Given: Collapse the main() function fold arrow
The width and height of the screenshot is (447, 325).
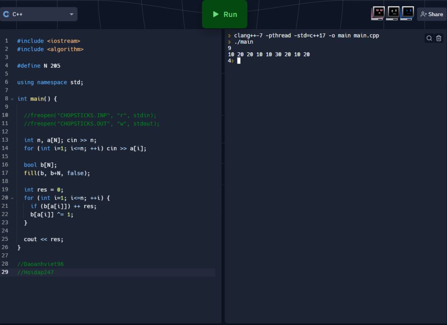Looking at the screenshot, I should [12, 99].
